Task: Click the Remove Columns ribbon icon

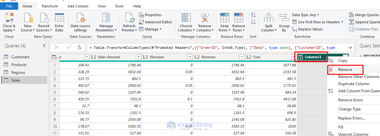Action: click(205, 18)
